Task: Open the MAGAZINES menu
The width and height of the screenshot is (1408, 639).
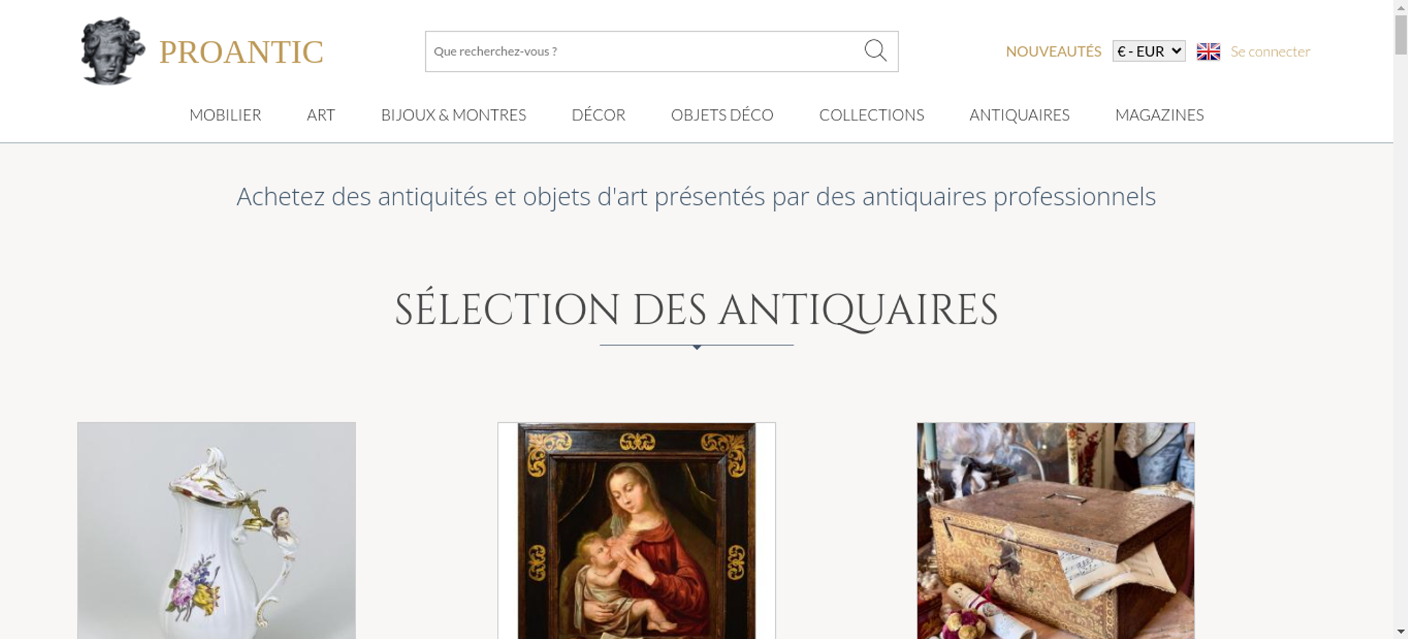Action: click(1159, 115)
